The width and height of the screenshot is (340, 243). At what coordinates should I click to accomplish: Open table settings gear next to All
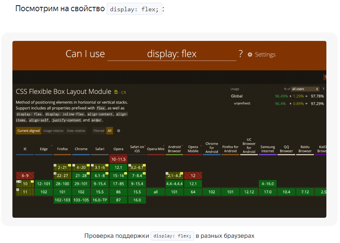point(119,131)
